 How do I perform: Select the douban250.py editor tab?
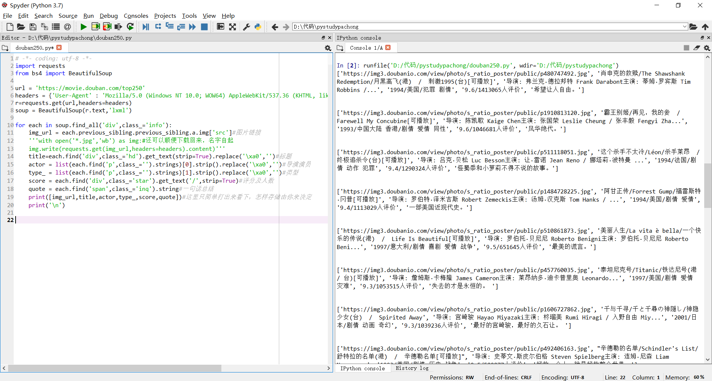pos(34,48)
